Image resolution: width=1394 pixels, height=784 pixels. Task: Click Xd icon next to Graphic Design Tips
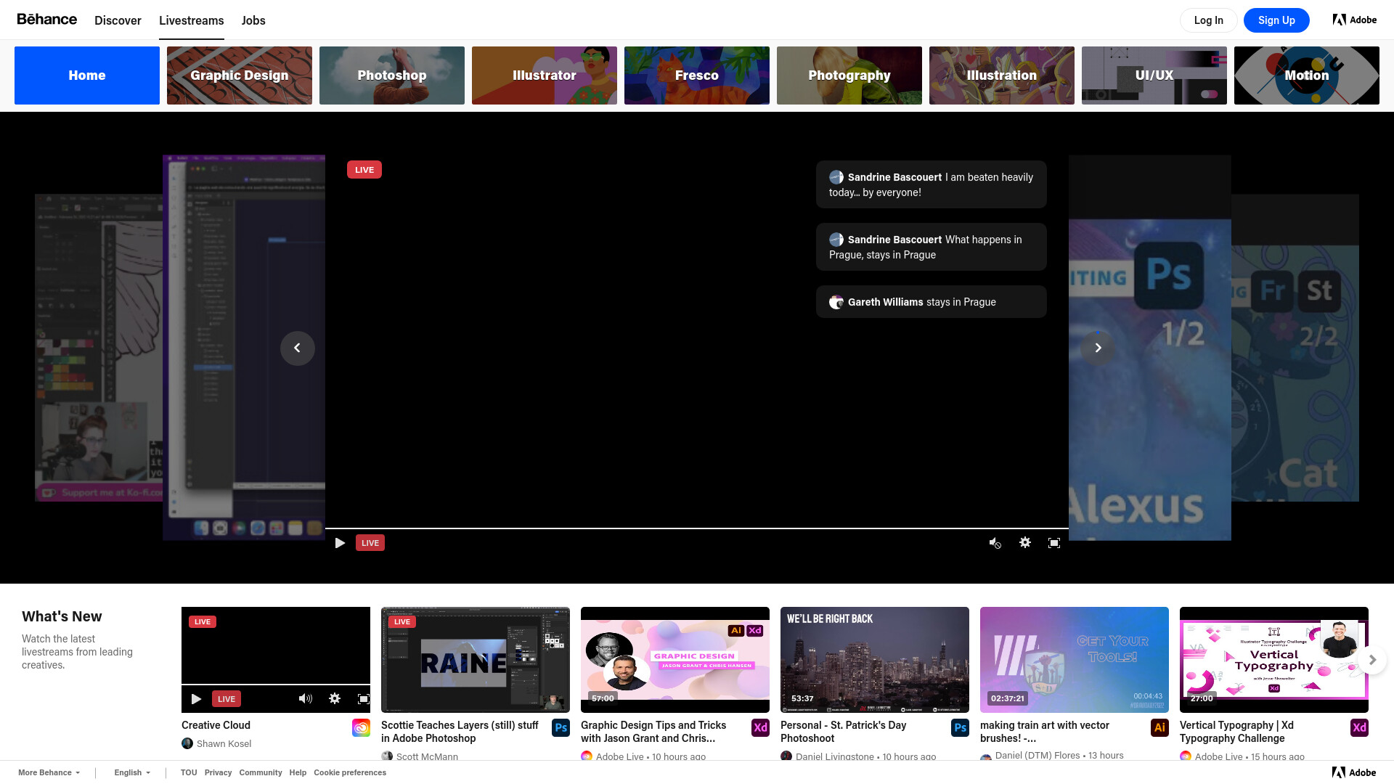coord(760,727)
